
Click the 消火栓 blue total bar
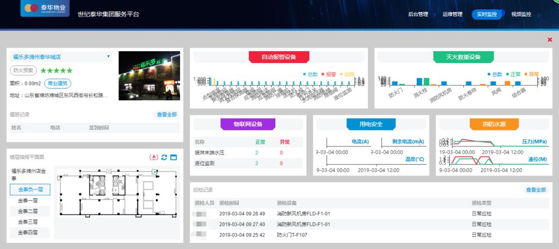tap(420, 82)
